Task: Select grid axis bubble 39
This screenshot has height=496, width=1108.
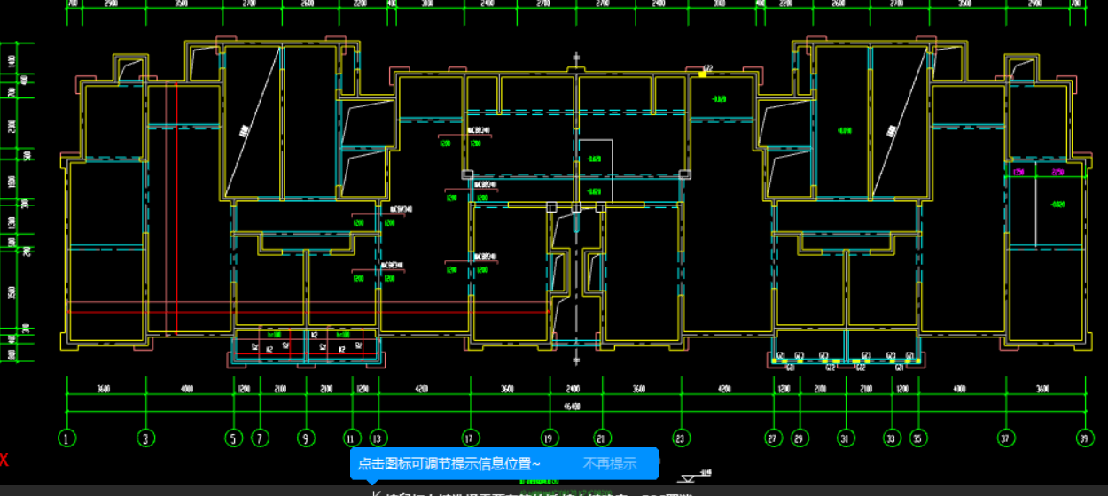Action: (x=1083, y=438)
